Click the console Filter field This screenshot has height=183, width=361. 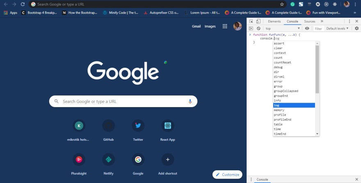[318, 29]
